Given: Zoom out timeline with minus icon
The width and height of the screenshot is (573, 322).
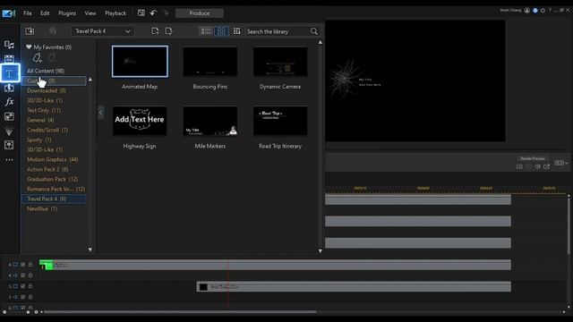Looking at the screenshot, I should 4,312.
